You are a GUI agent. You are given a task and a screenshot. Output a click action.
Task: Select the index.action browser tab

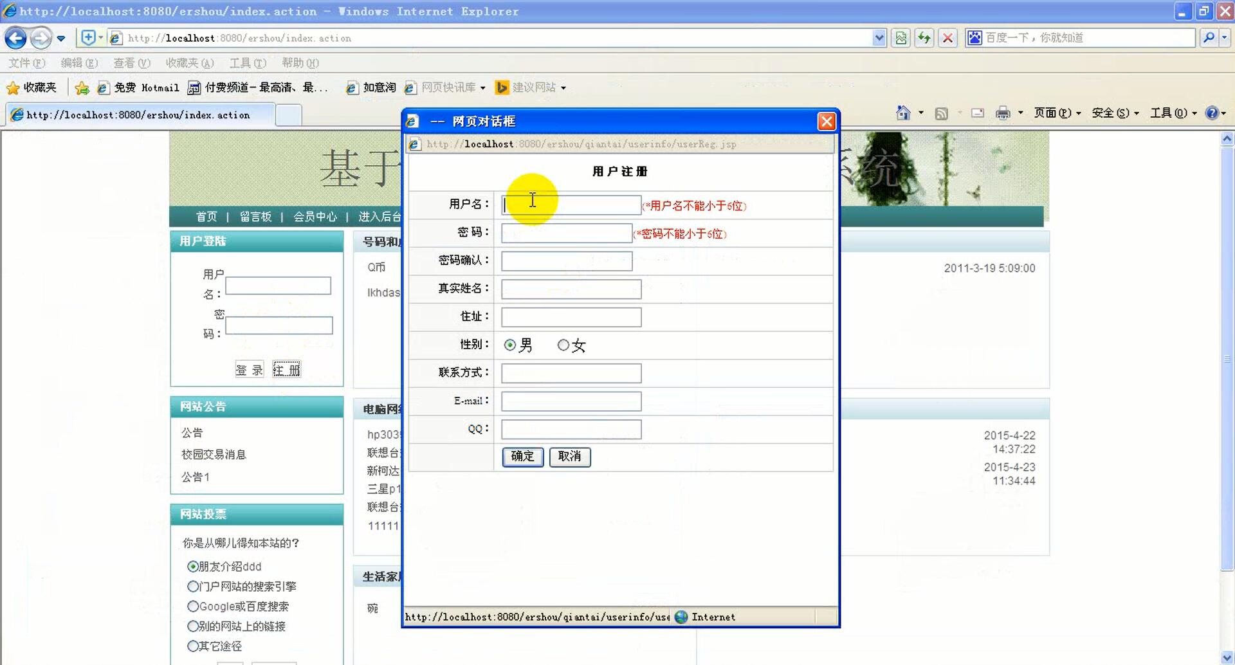[139, 115]
